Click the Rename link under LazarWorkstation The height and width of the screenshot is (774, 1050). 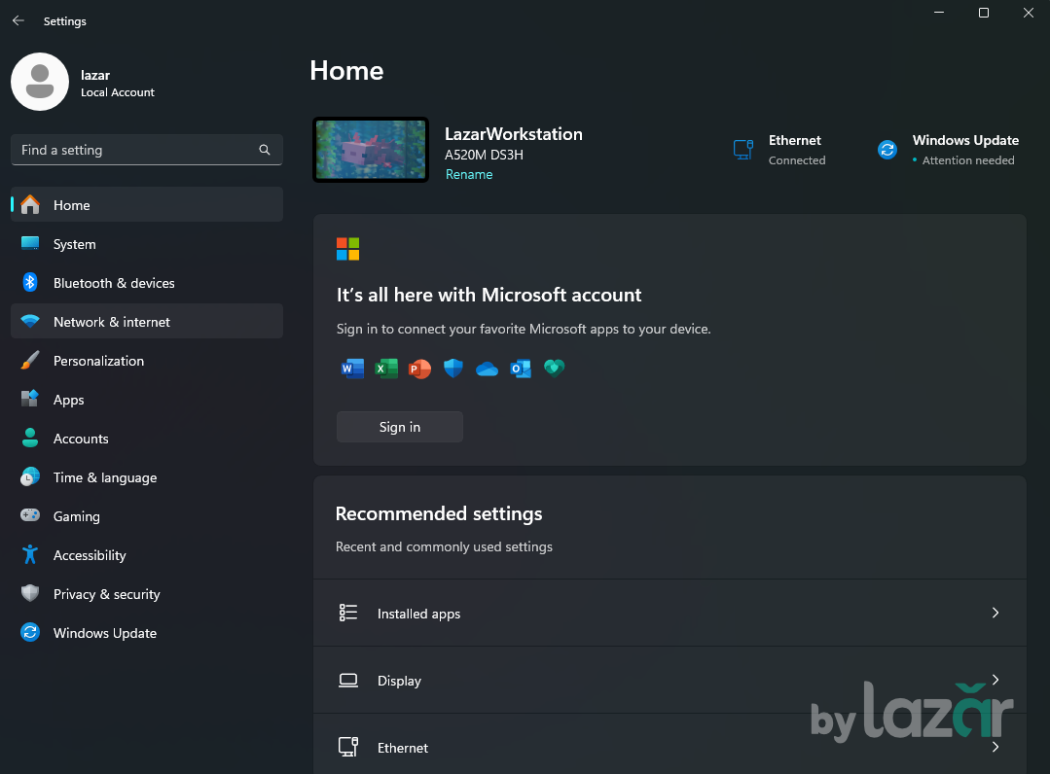[x=469, y=175]
